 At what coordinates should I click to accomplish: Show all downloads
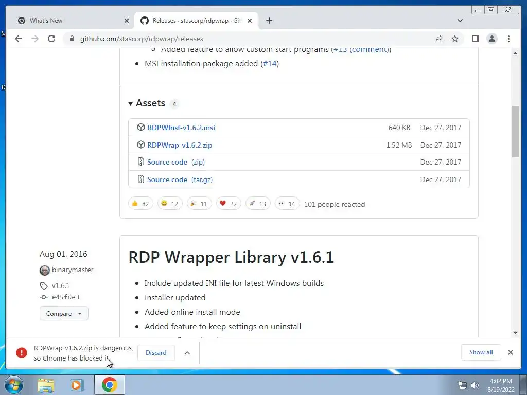(x=481, y=352)
